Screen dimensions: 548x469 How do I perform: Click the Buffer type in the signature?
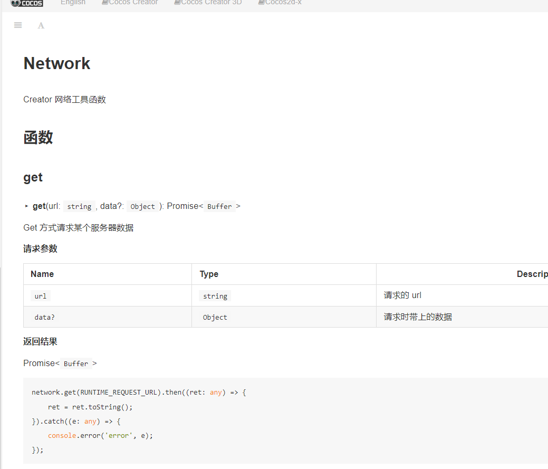pyautogui.click(x=219, y=206)
